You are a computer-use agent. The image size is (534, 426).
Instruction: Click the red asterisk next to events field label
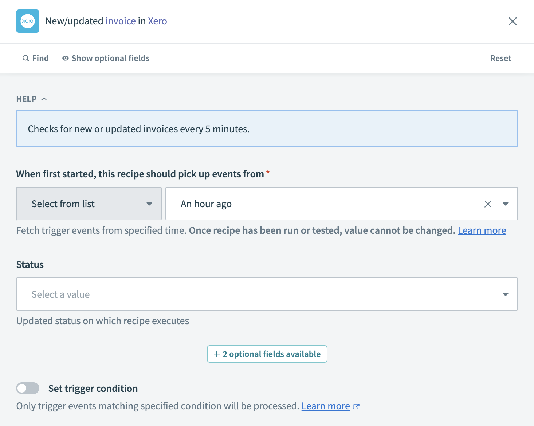click(x=268, y=174)
